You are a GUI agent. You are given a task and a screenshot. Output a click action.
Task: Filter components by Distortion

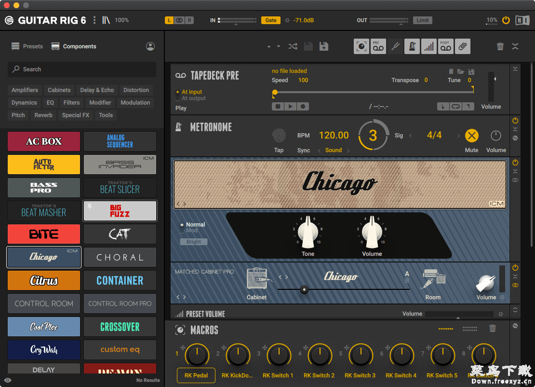[136, 90]
